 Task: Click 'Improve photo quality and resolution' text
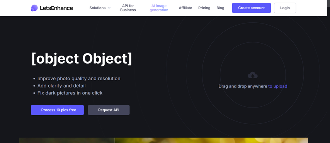pyautogui.click(x=79, y=79)
